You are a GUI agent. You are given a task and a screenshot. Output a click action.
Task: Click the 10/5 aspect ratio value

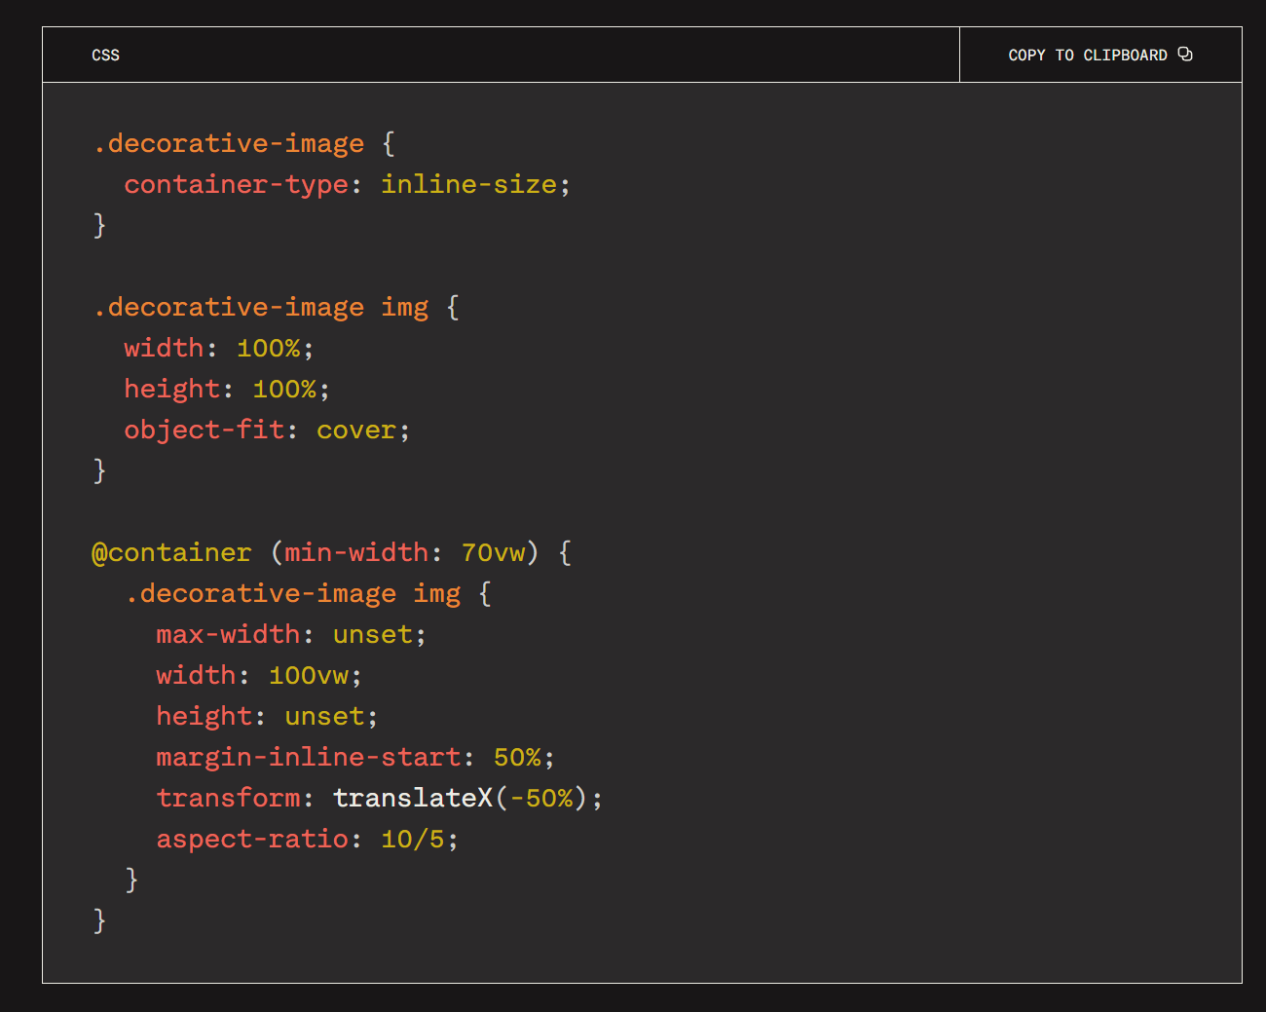coord(413,839)
